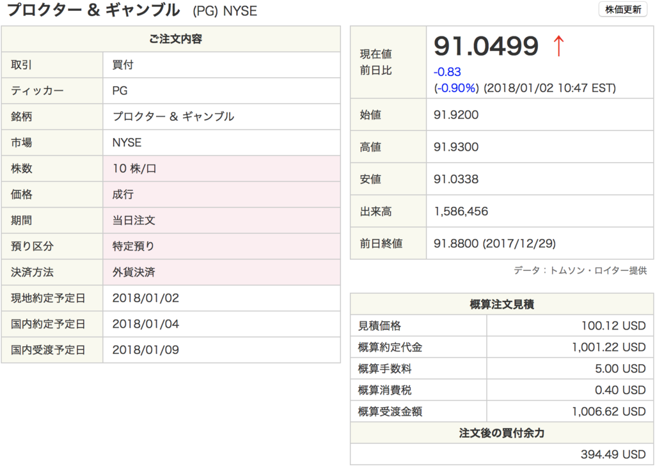The width and height of the screenshot is (655, 467).
Task: Click the データ：トムソン・ロイター提供 credit text
Action: pyautogui.click(x=580, y=270)
